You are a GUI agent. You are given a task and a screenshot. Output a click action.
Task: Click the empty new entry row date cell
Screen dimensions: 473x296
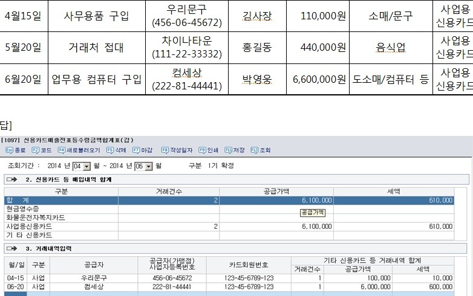pyautogui.click(x=16, y=294)
